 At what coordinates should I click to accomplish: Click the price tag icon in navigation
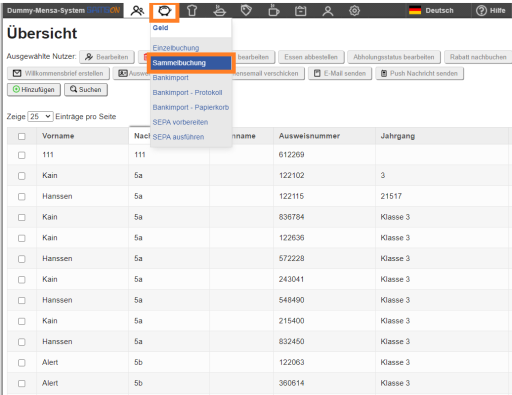(246, 11)
